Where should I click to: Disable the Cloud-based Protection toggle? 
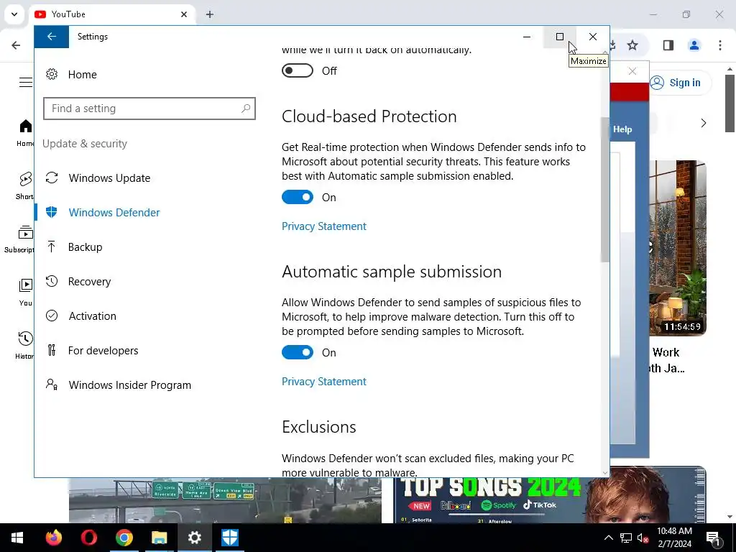pos(297,197)
